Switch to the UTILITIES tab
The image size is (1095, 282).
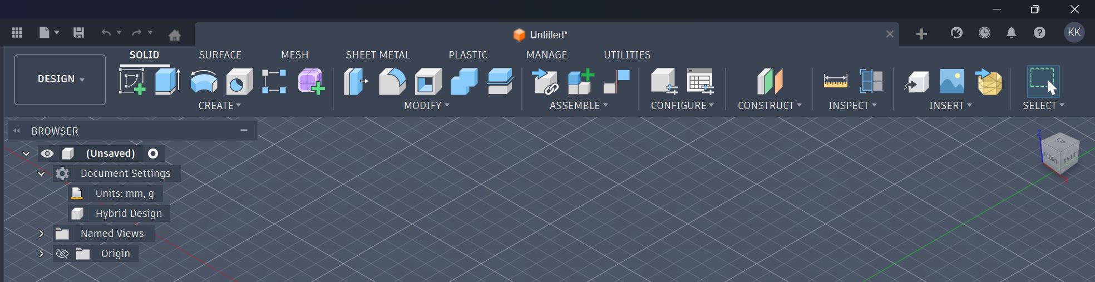pyautogui.click(x=627, y=55)
